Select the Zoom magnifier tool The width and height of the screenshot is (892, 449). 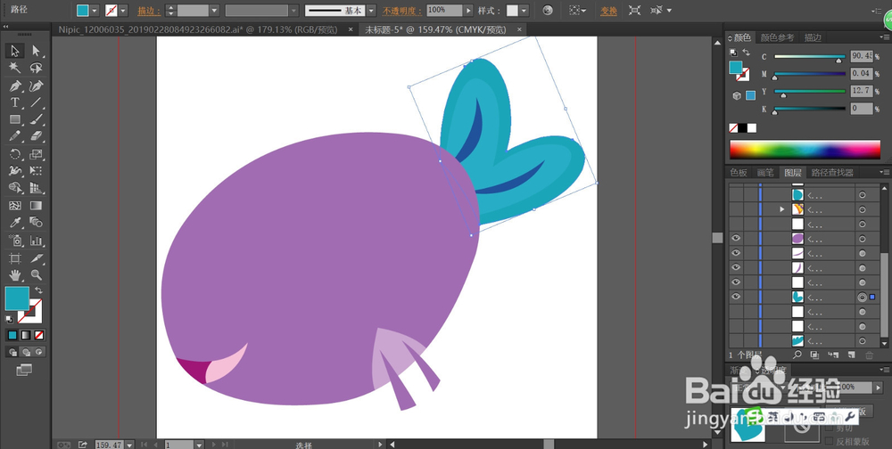(37, 274)
